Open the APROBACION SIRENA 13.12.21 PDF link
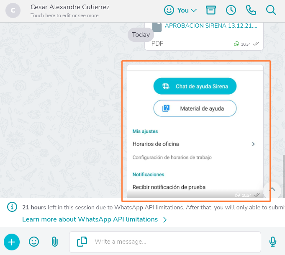Viewport: 285px width, 255px height. click(x=211, y=26)
